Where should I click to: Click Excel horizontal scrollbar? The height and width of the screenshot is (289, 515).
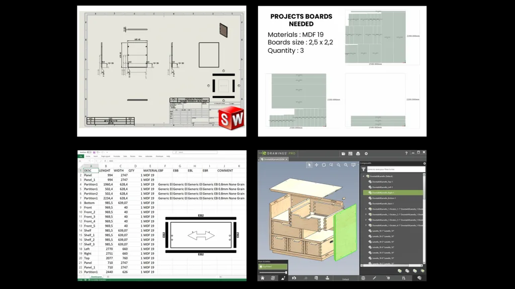[x=232, y=277]
